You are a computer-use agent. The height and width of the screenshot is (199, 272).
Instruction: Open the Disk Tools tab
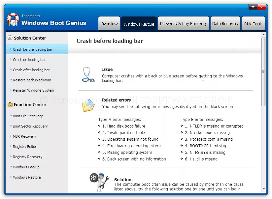(253, 24)
